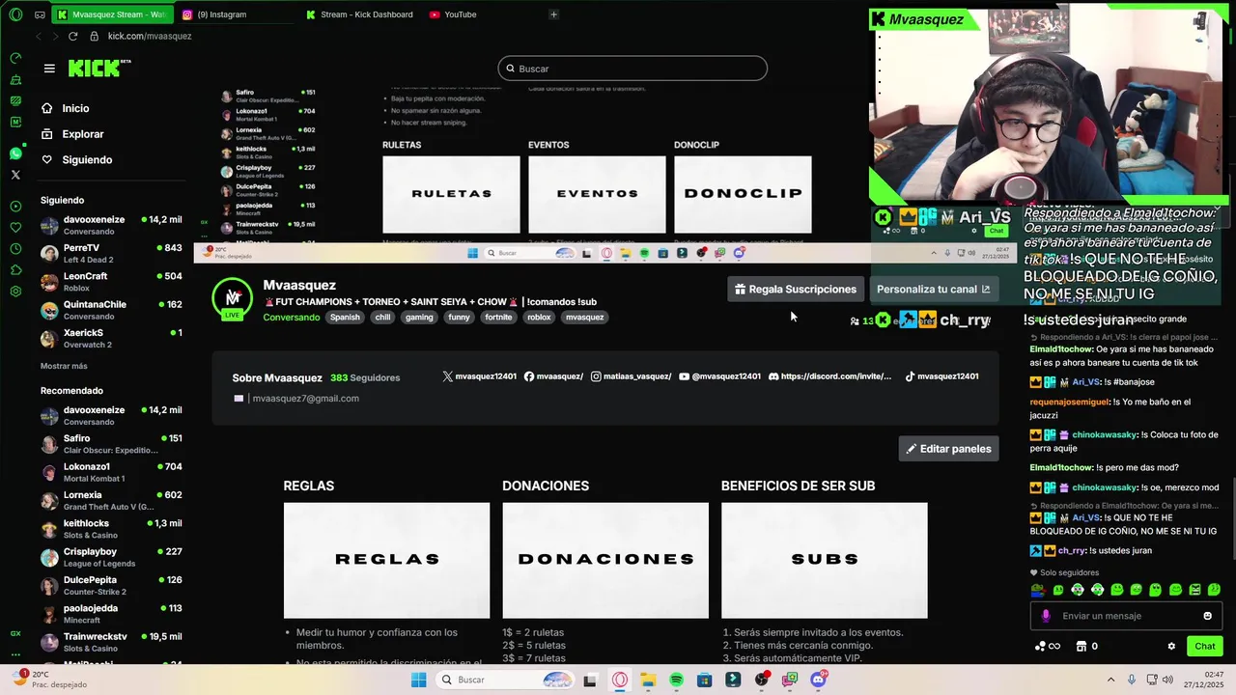
Task: Focus the Kick Buscar search field
Action: [x=632, y=69]
